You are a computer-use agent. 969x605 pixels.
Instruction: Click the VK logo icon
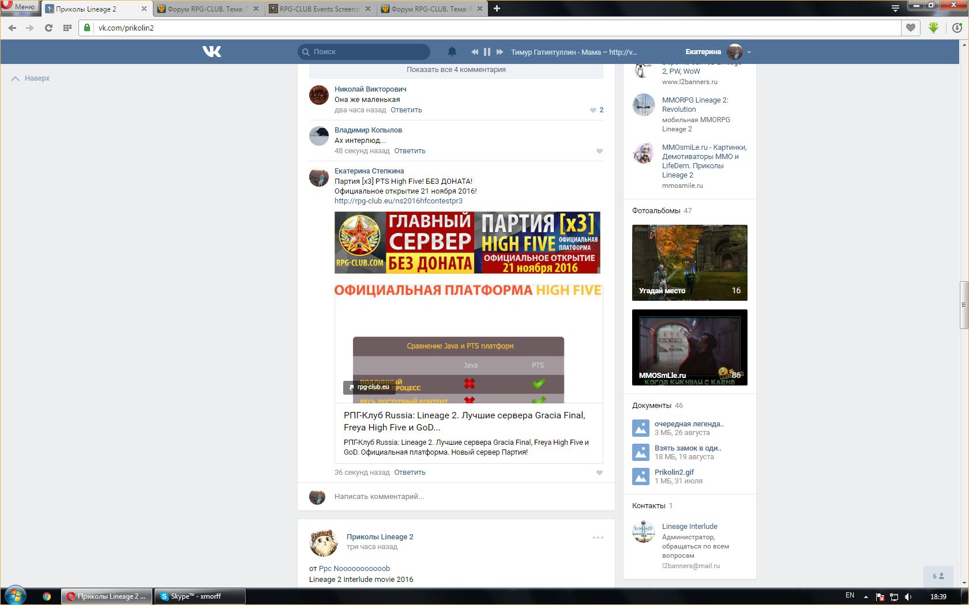click(x=212, y=52)
